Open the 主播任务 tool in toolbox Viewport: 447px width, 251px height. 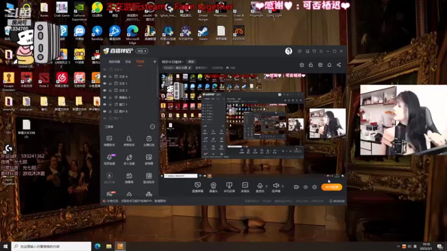point(149,141)
